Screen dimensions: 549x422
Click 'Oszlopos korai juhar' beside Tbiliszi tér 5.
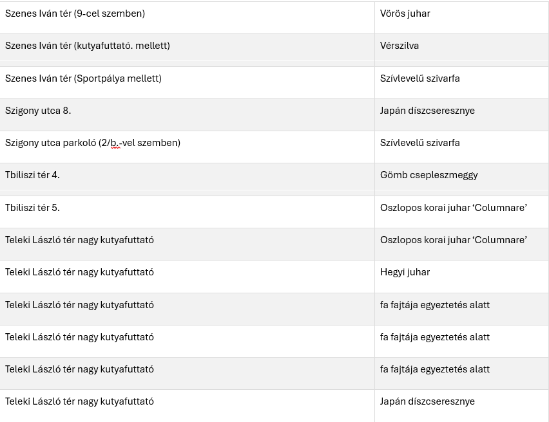click(453, 207)
